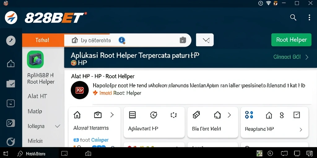Click the speech bubble icon in taskbar tray
Viewport: 317px width, 158px height.
tap(297, 154)
